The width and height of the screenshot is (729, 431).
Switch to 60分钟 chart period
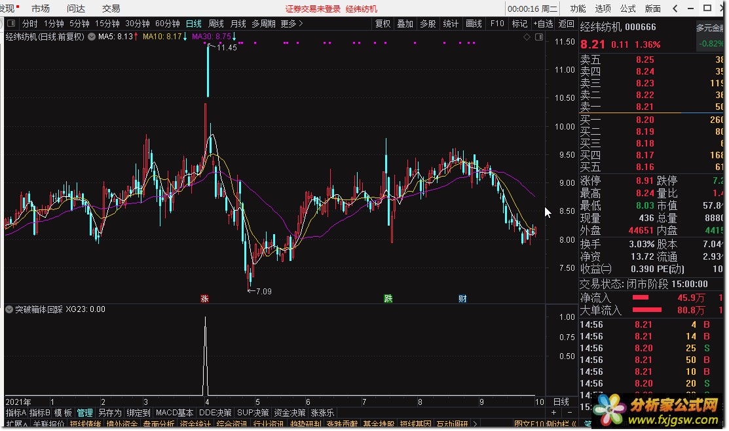pyautogui.click(x=168, y=24)
